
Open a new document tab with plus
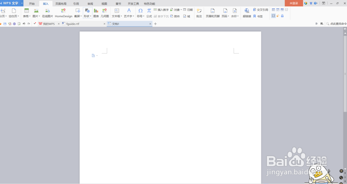[155, 24]
